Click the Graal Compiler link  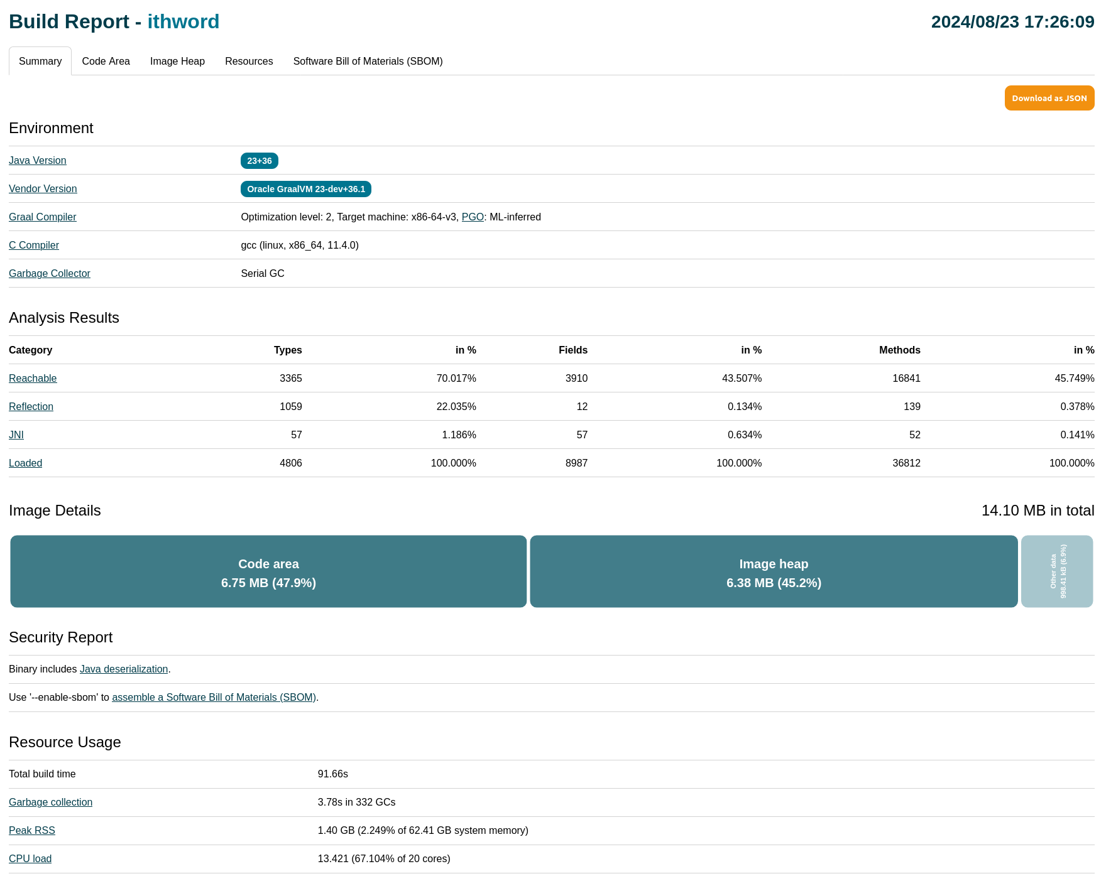(x=43, y=217)
